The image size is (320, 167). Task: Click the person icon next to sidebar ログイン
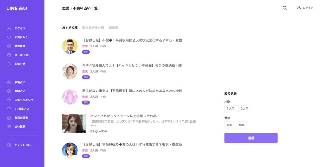(x=9, y=28)
